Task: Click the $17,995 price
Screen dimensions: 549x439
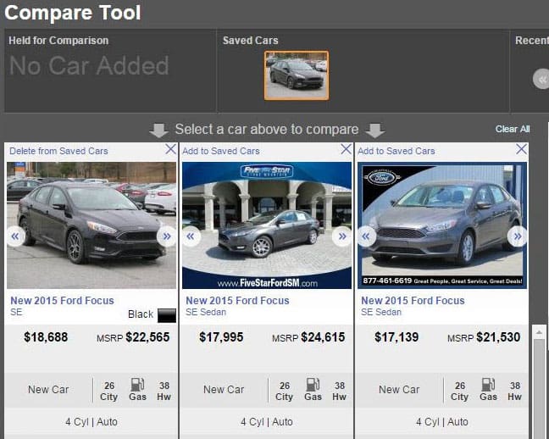Action: click(x=221, y=337)
